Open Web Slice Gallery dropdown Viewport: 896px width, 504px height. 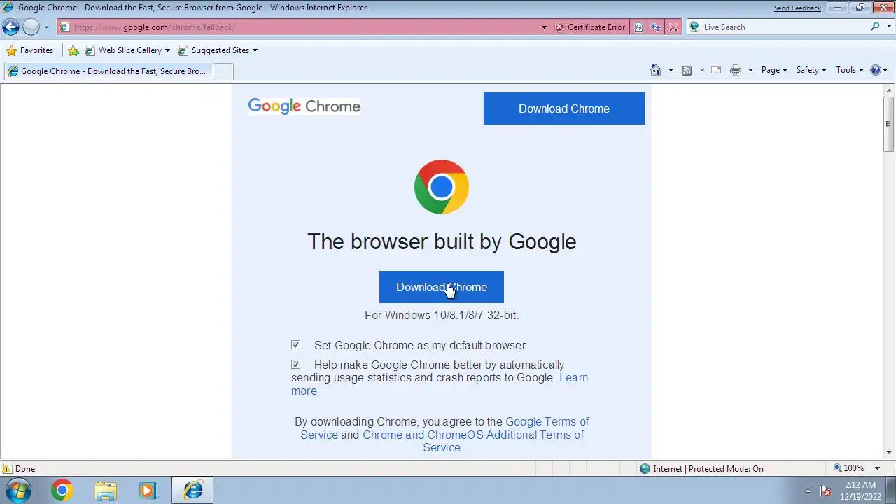[127, 50]
